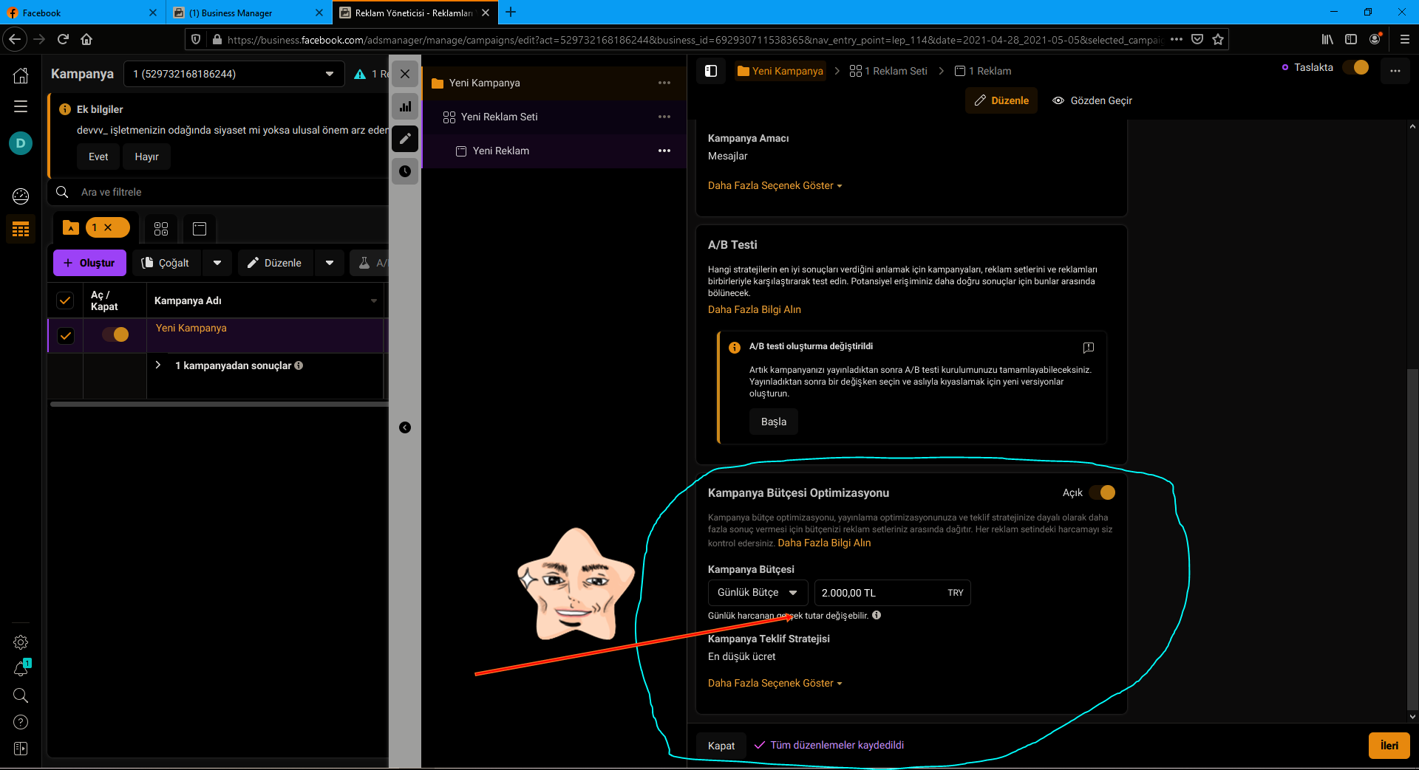Open the performance chart icon in side panel
1419x770 pixels.
(405, 106)
